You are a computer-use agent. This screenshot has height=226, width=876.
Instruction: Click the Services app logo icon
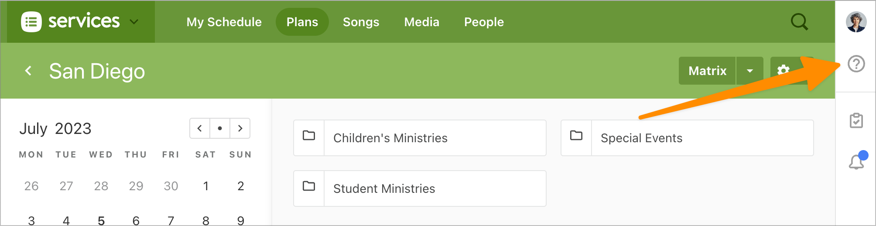[31, 22]
